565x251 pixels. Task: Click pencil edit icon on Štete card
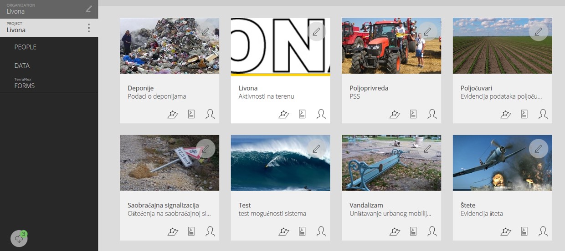coord(538,149)
